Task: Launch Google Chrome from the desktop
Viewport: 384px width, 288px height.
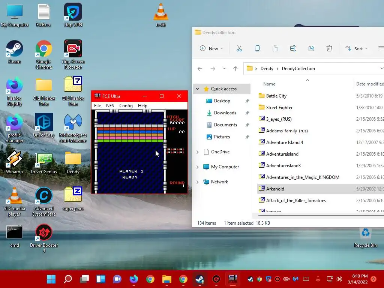Action: point(43,54)
